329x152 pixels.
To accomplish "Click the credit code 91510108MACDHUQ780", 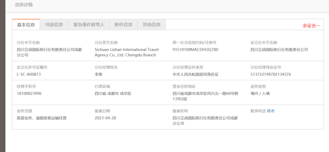I will (x=195, y=50).
